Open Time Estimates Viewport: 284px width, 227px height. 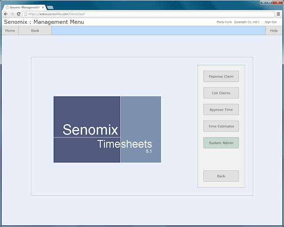(221, 126)
